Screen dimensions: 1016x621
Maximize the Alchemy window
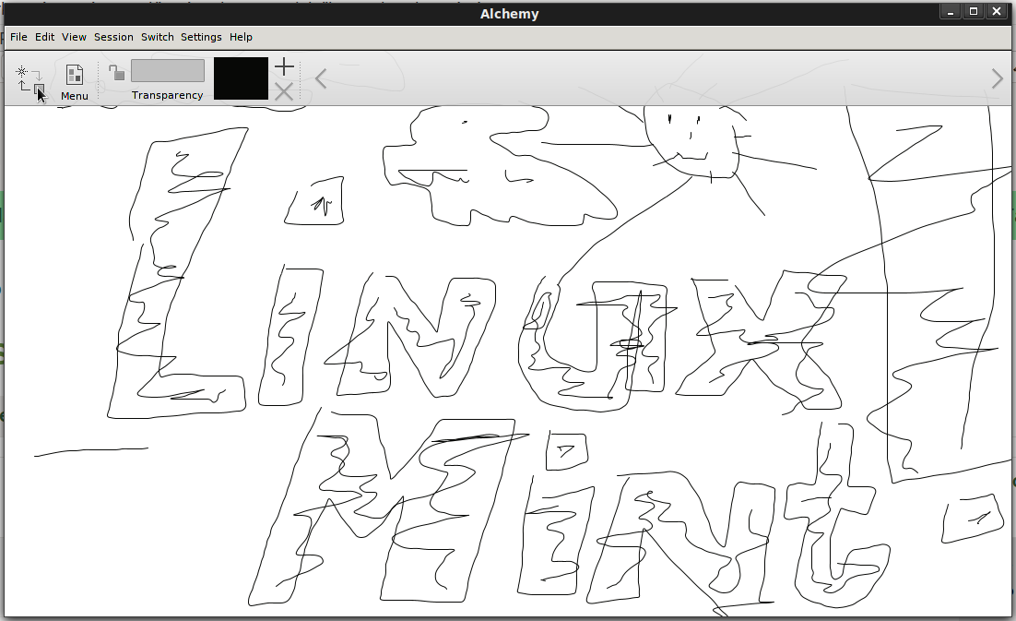point(974,12)
